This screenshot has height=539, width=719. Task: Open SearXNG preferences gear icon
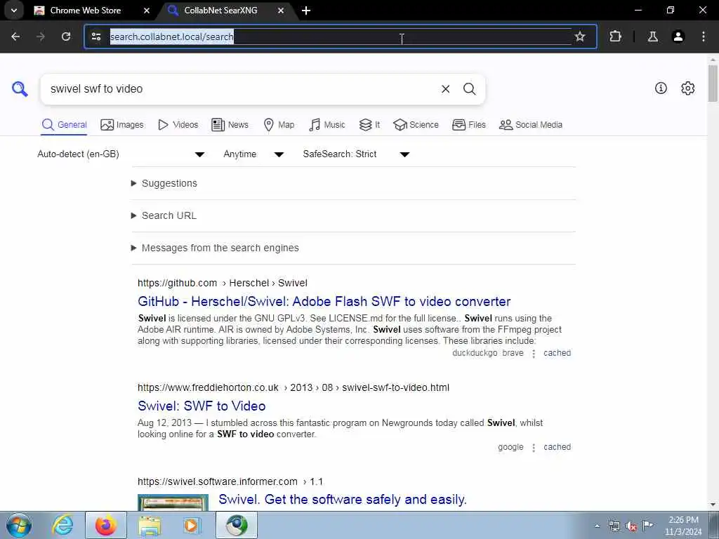(x=688, y=88)
